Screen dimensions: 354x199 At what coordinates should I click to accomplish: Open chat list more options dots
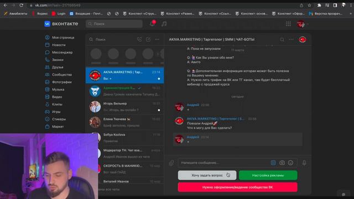pos(157,39)
